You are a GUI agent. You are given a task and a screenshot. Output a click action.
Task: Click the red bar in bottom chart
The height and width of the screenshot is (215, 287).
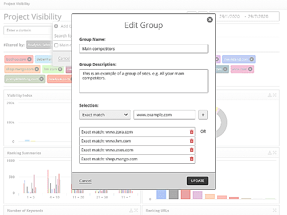pyautogui.click(x=185, y=194)
